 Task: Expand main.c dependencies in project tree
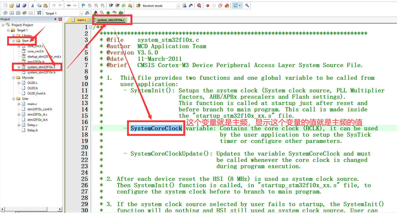point(19,104)
